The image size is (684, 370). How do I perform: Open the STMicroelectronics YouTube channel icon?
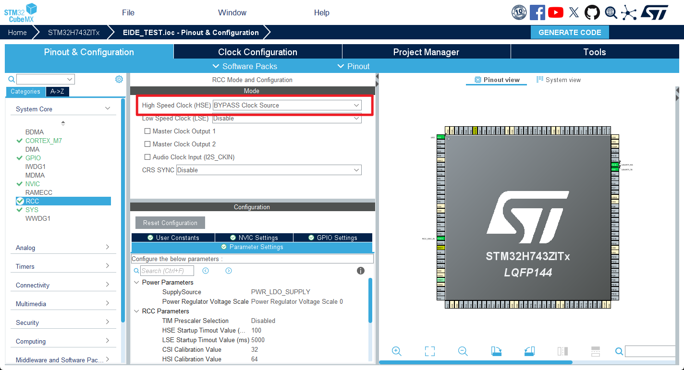point(556,12)
